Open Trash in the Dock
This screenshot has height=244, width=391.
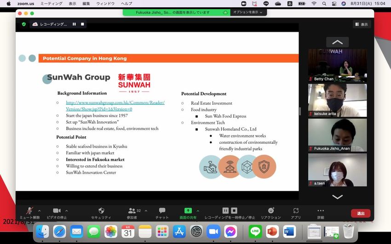(x=348, y=232)
